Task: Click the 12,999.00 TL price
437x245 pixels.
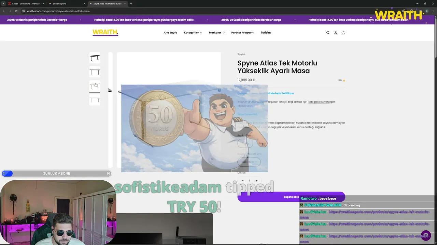Action: pos(246,80)
